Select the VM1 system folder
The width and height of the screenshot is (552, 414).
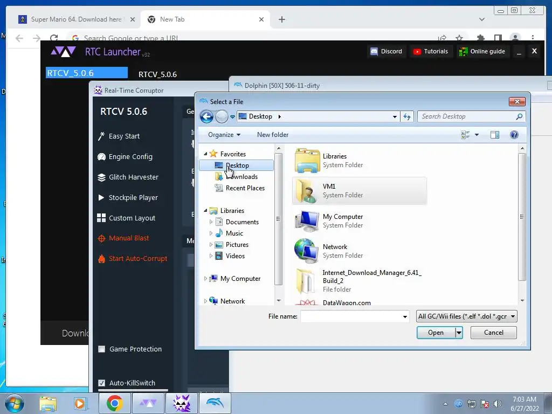pos(360,191)
